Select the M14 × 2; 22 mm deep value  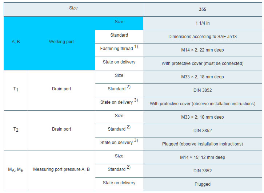[203, 50]
